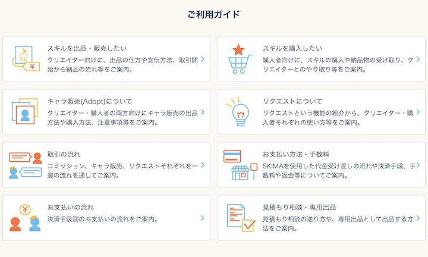
Task: Expand the スキルを出品・販売したい chevron
Action: click(203, 59)
